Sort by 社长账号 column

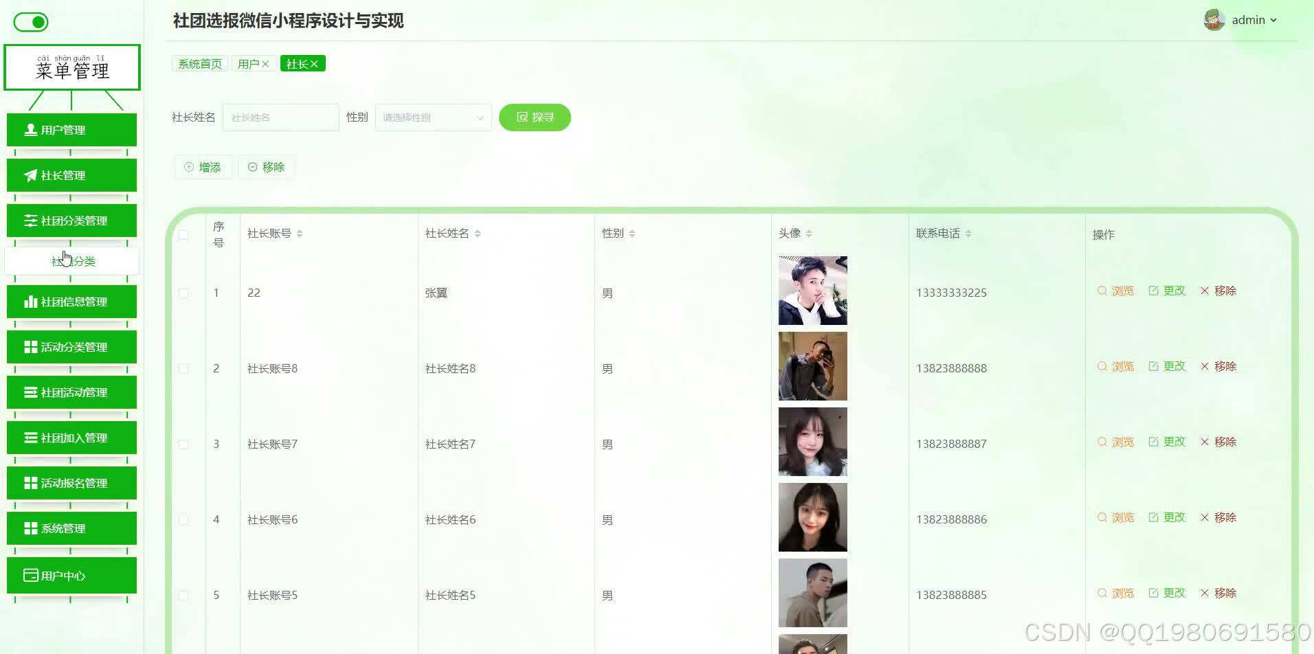300,234
